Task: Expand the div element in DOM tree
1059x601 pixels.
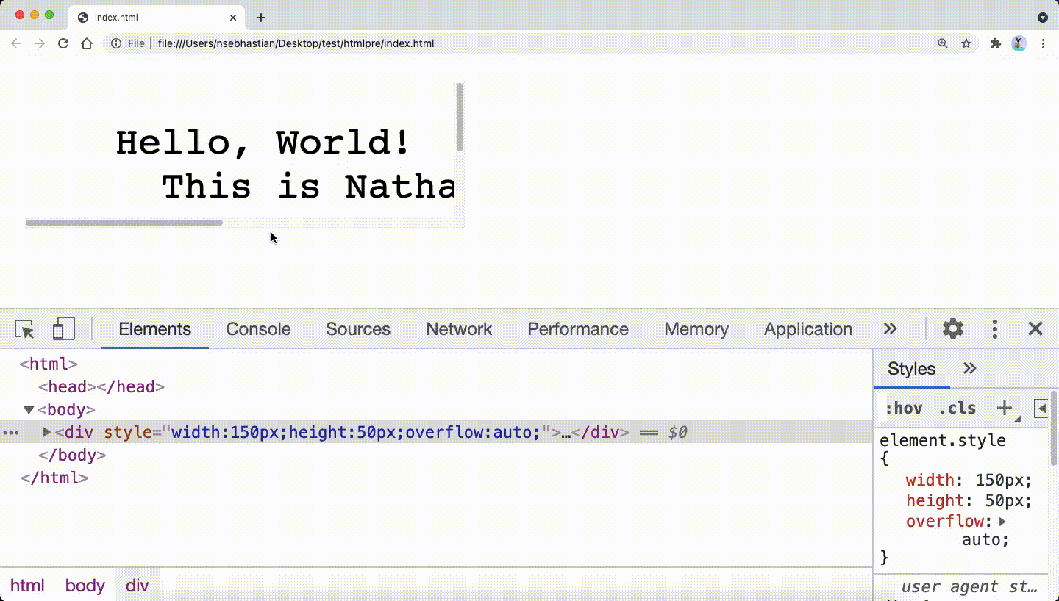Action: (x=46, y=432)
